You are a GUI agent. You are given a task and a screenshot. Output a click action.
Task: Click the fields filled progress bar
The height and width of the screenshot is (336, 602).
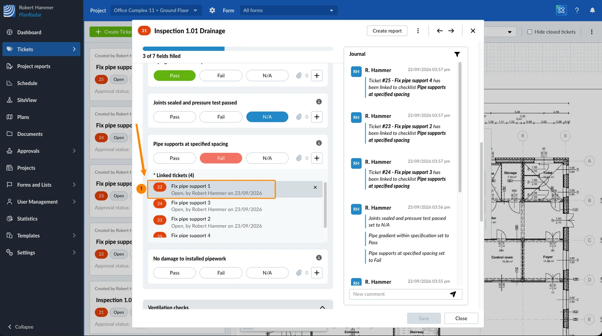[238, 49]
